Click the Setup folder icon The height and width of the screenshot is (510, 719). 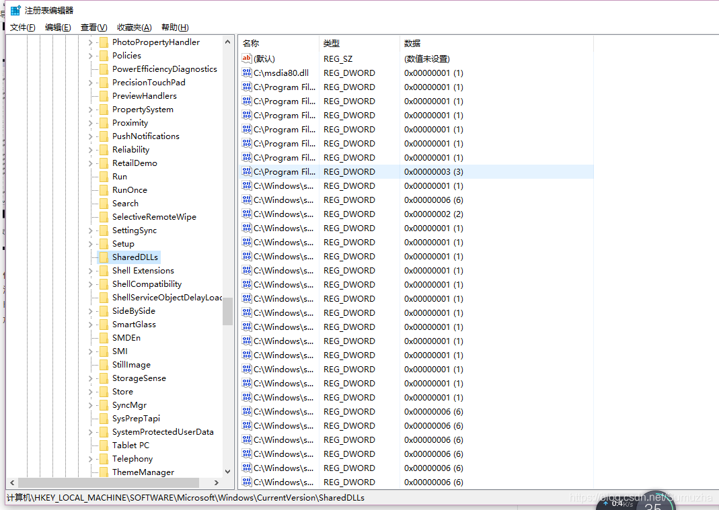104,244
